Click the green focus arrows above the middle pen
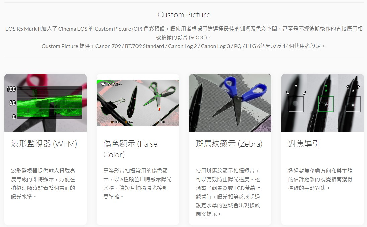Image resolution: width=367 pixels, height=227 pixels. click(326, 88)
